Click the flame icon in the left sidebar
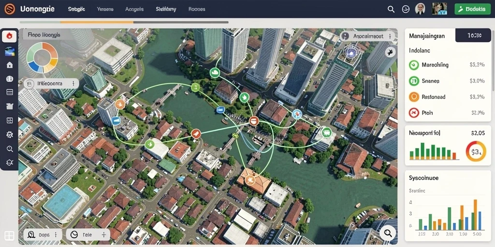 [10, 36]
